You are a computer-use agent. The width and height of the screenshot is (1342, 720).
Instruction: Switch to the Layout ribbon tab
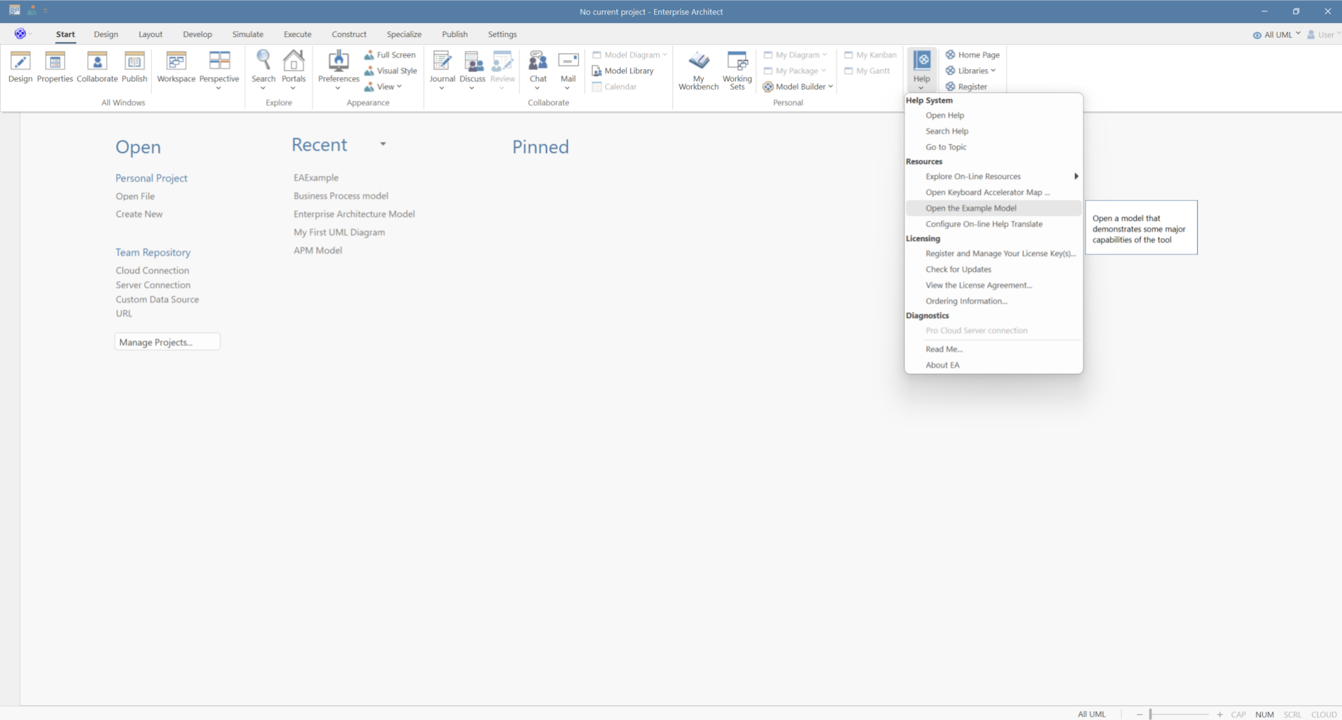point(150,34)
